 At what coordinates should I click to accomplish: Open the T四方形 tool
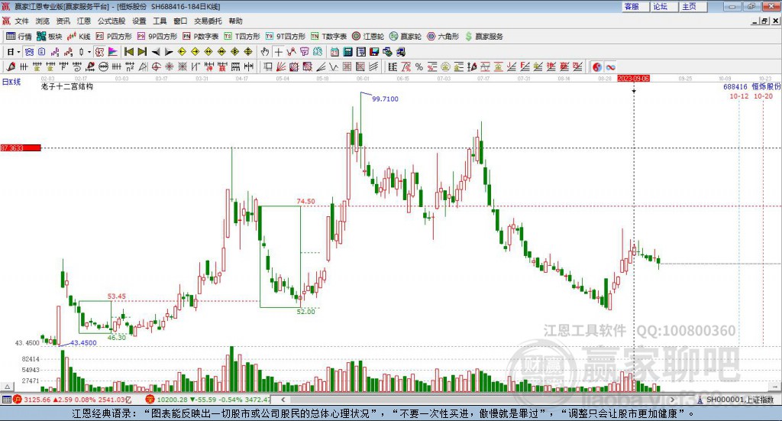(x=242, y=37)
